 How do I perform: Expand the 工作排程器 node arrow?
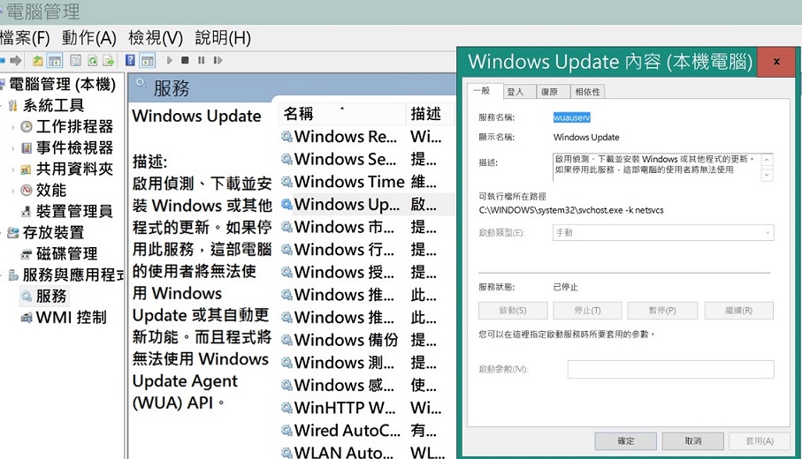pyautogui.click(x=12, y=126)
